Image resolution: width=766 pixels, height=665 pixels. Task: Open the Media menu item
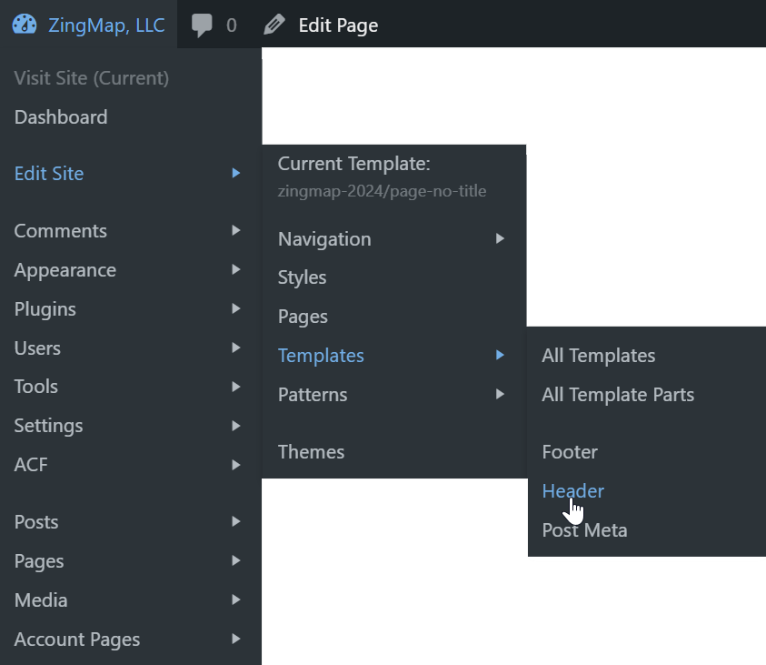41,600
